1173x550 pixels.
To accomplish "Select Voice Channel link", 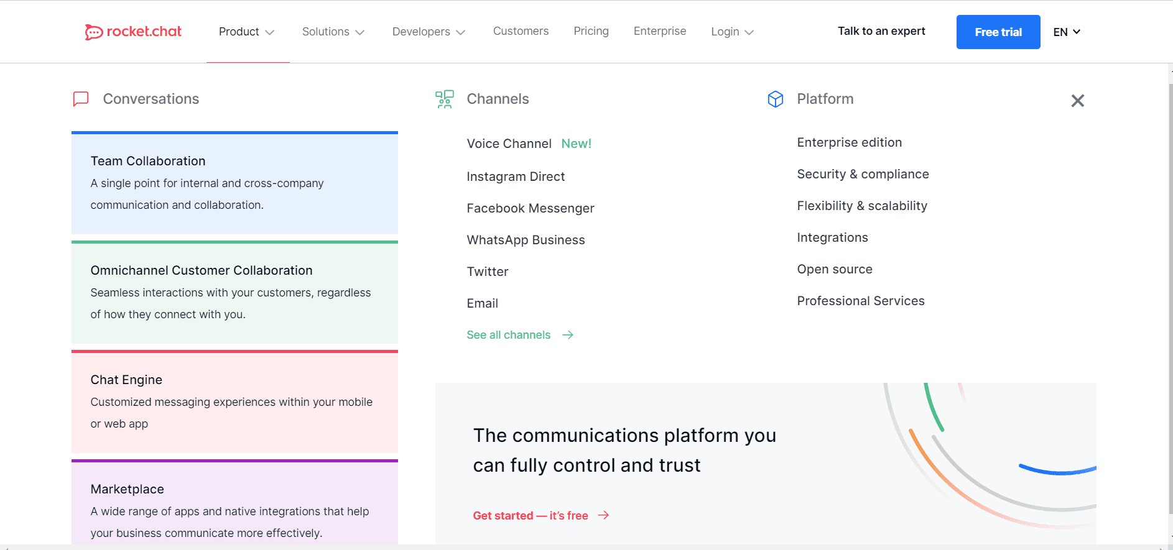I will tap(509, 144).
